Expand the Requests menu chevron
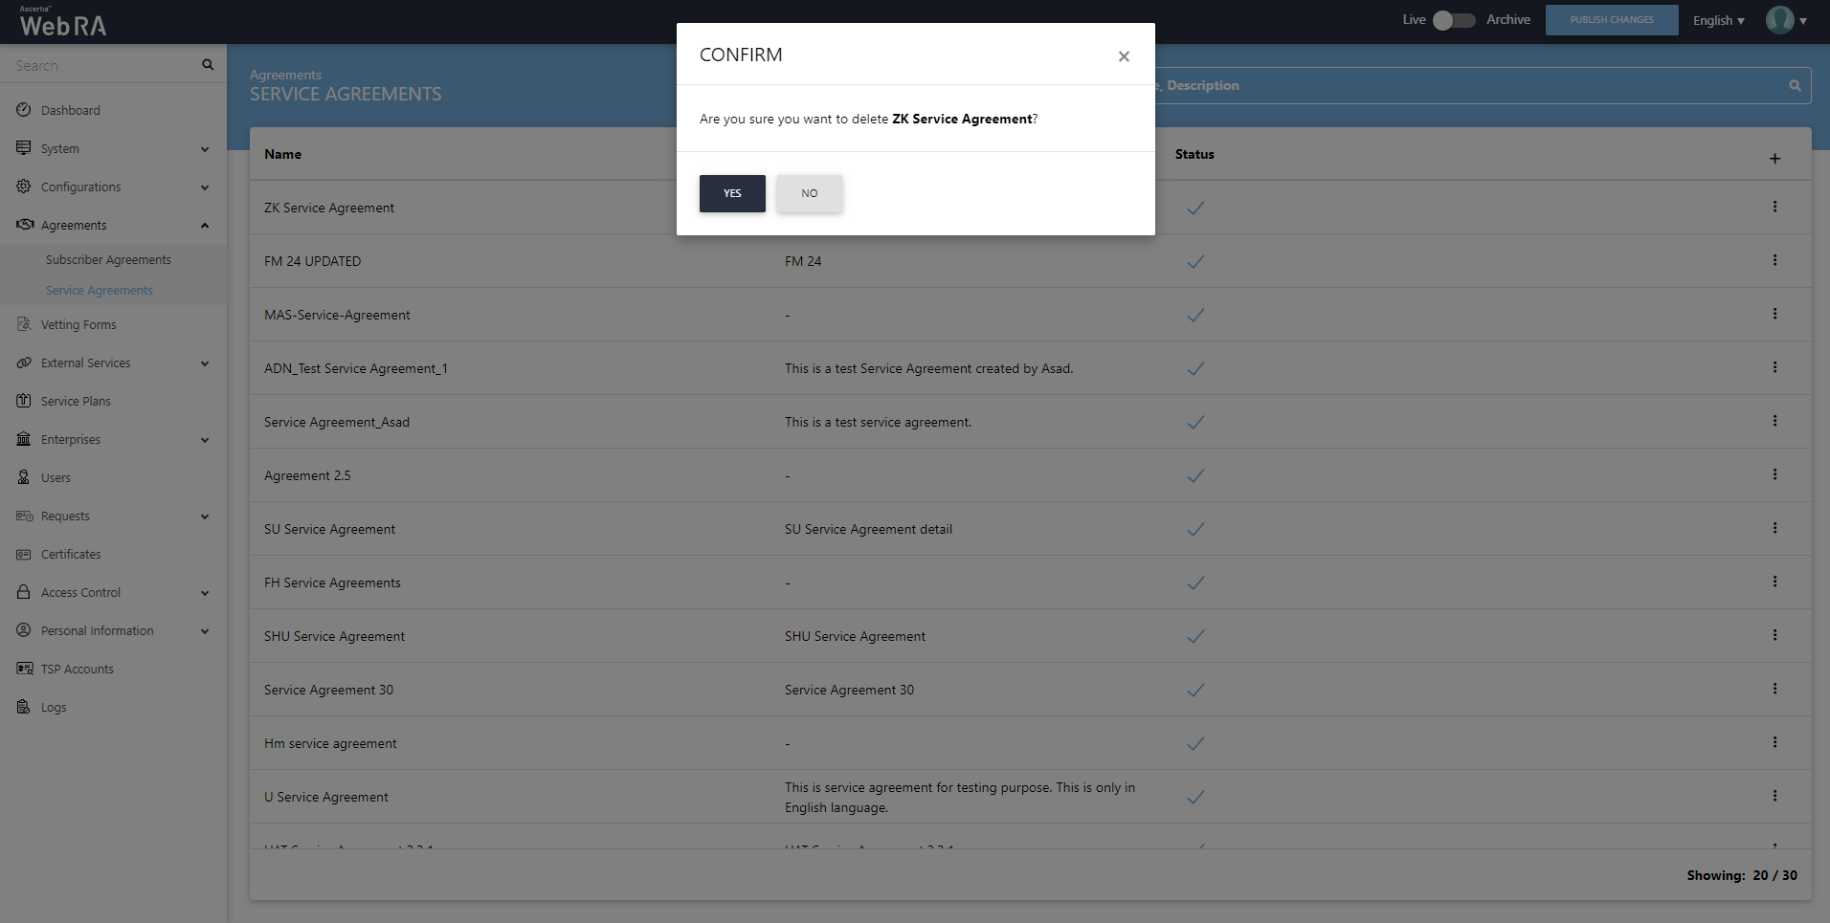This screenshot has height=923, width=1830. tap(205, 516)
